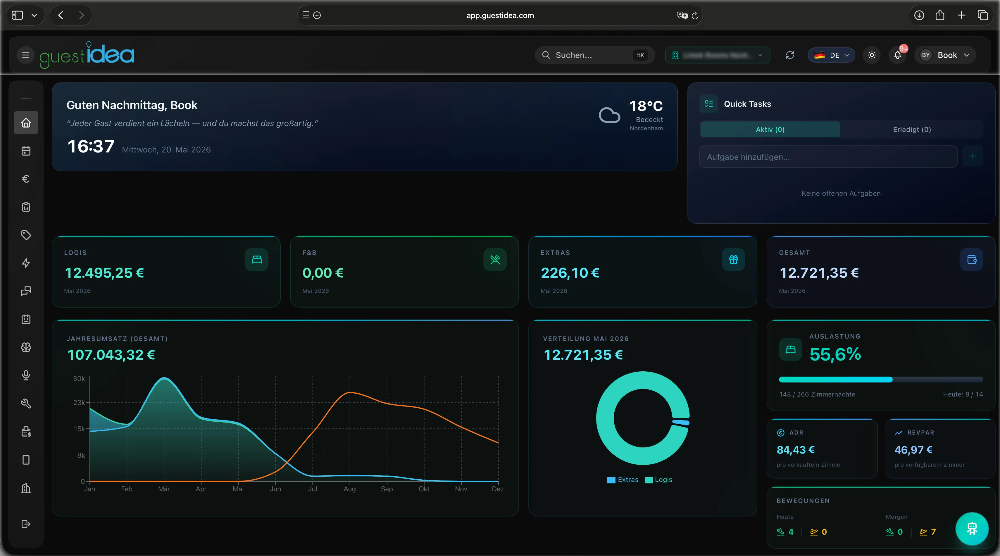The height and width of the screenshot is (556, 1000).
Task: Open the euro finance sidebar icon
Action: coord(26,179)
